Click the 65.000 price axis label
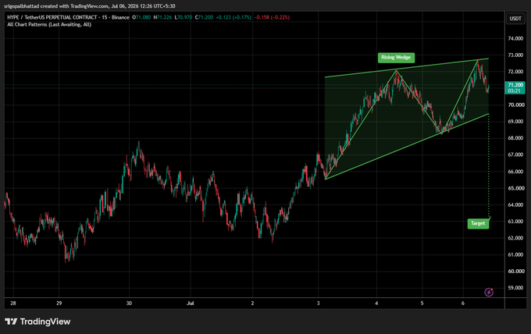531x334 pixels. tap(515, 188)
